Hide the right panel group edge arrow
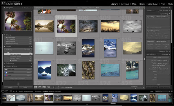Image resolution: width=174 pixels, height=106 pixels. (173, 48)
